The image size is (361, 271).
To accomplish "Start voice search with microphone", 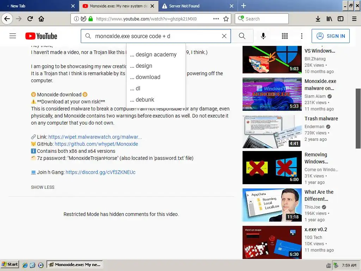I will click(263, 36).
